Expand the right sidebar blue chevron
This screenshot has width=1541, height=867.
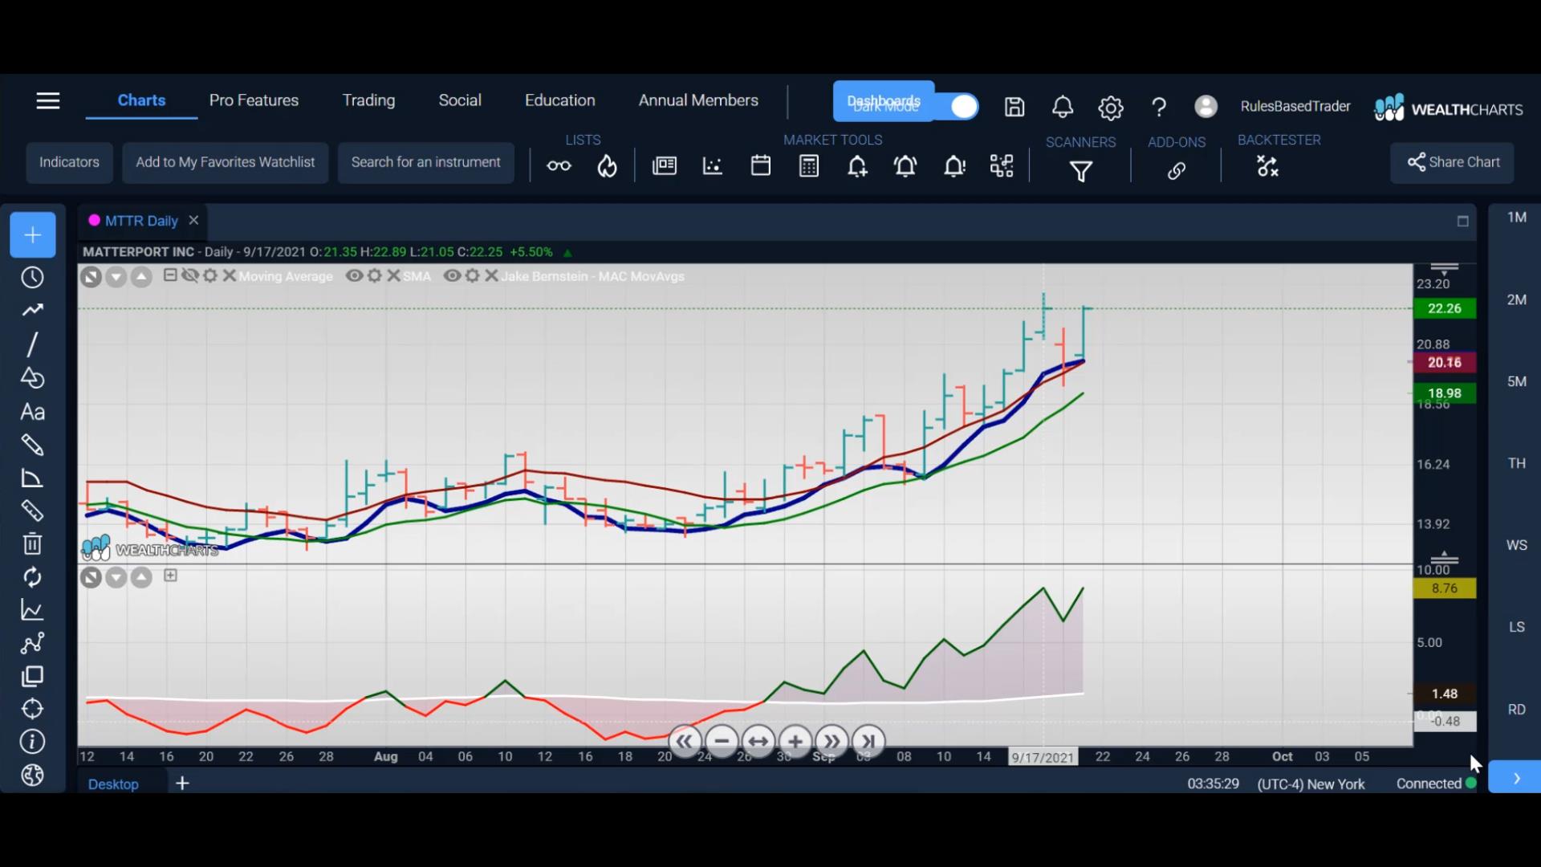coord(1516,778)
